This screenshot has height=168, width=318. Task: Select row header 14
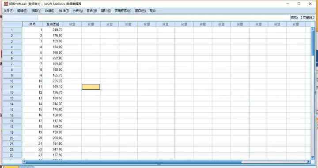pyautogui.click(x=12, y=104)
